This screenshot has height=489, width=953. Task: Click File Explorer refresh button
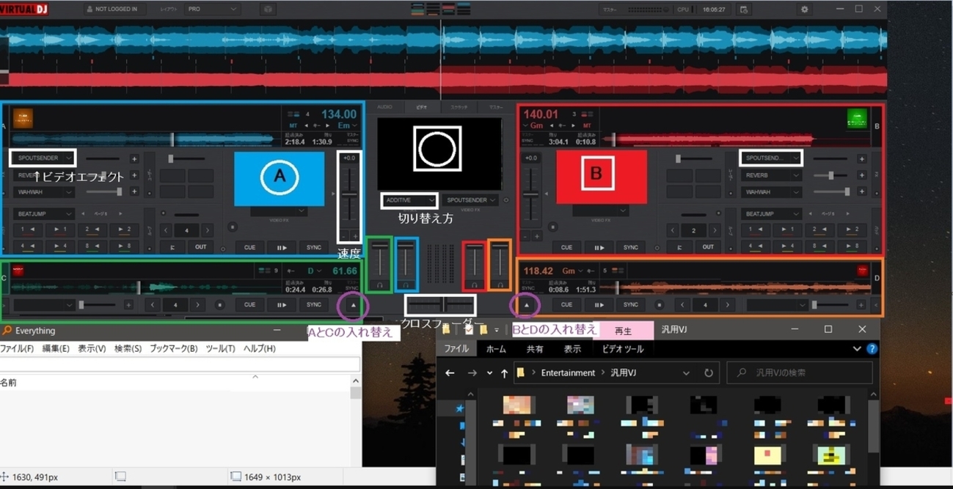[708, 372]
